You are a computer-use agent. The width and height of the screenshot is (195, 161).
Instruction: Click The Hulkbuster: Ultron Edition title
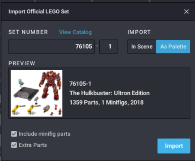109,93
